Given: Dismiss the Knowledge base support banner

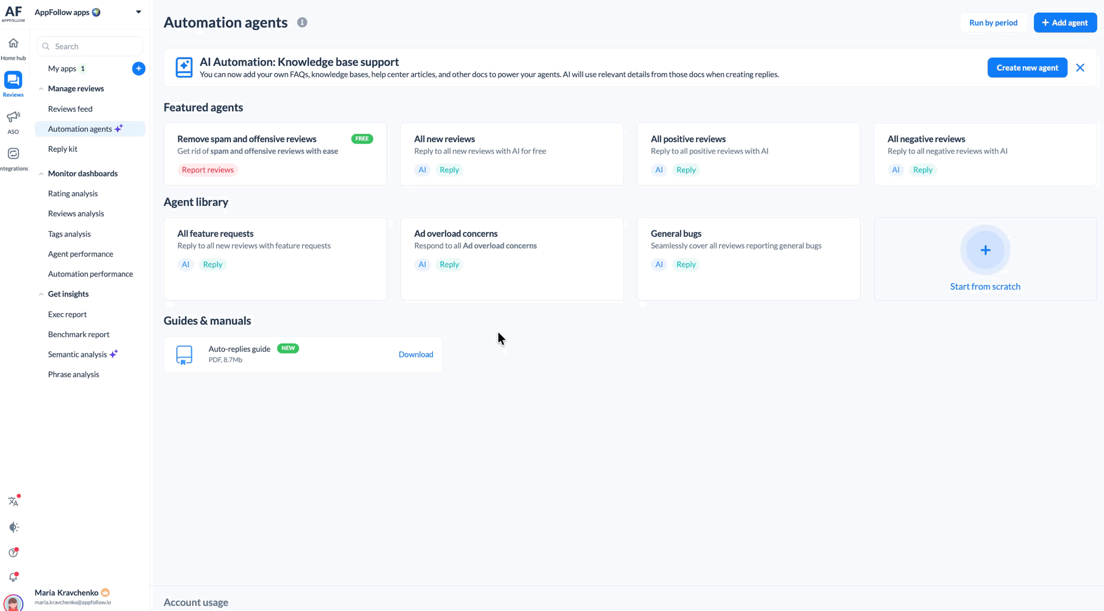Looking at the screenshot, I should (1080, 67).
